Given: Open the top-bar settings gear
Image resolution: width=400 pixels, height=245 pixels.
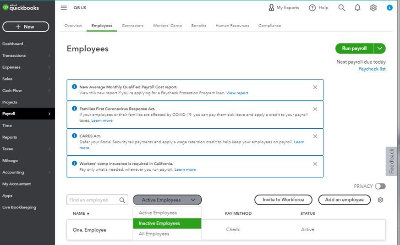Looking at the screenshot, I should pyautogui.click(x=373, y=8).
